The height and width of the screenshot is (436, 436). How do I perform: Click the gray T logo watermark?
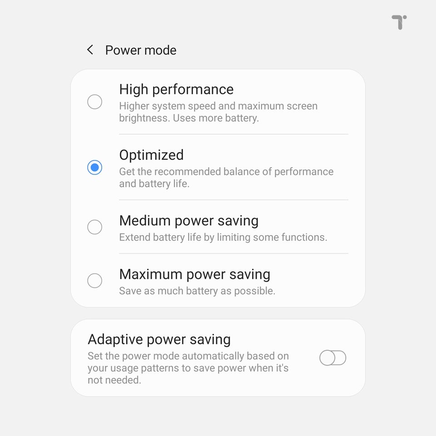399,22
